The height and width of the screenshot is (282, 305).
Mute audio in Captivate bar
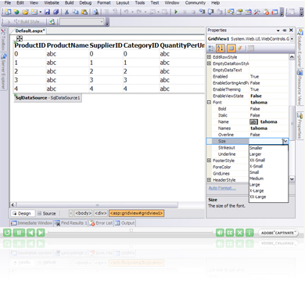click(x=220, y=233)
